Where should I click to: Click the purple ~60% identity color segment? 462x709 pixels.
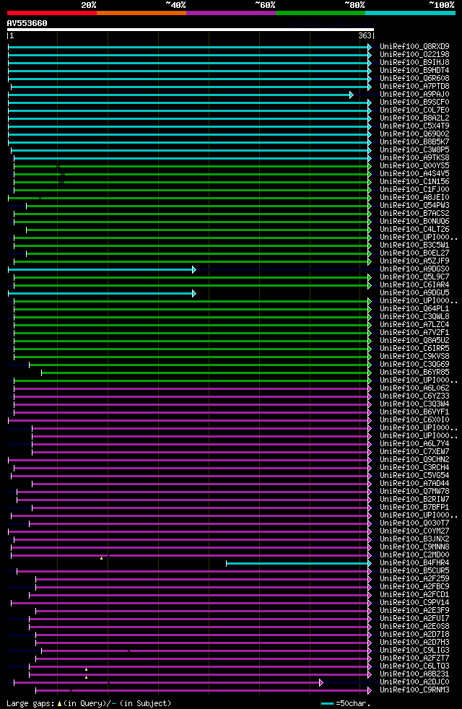click(x=231, y=13)
